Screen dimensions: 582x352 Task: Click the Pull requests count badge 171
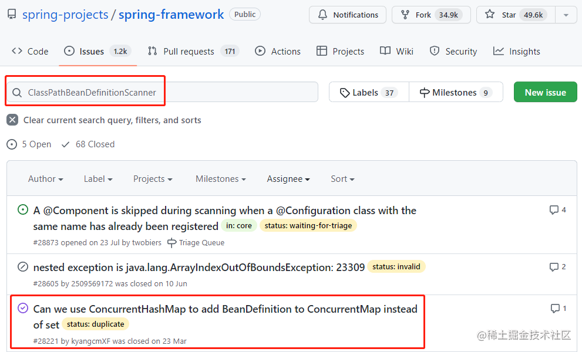[x=230, y=51]
